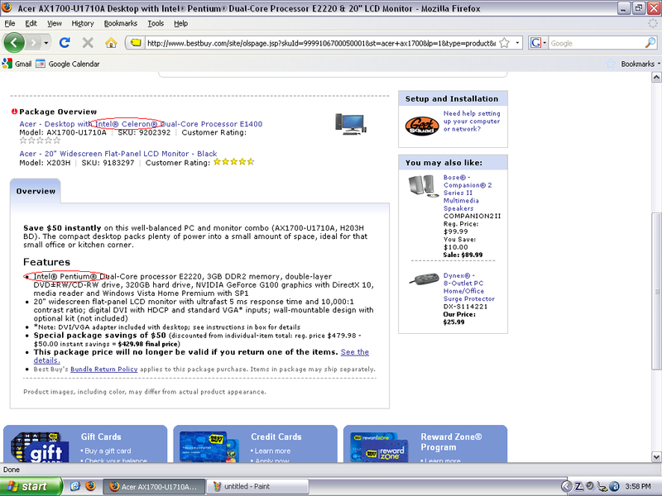This screenshot has height=496, width=662.
Task: Click the Reward Zone card image
Action: pos(379,447)
